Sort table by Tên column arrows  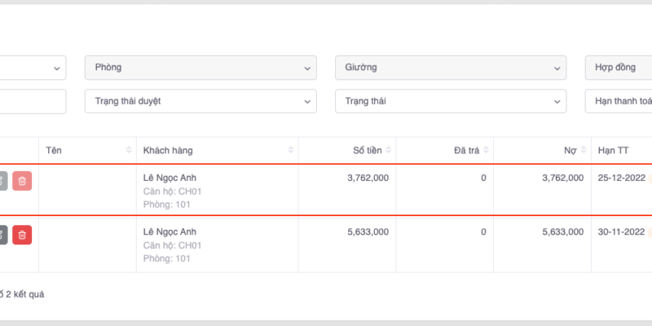128,151
